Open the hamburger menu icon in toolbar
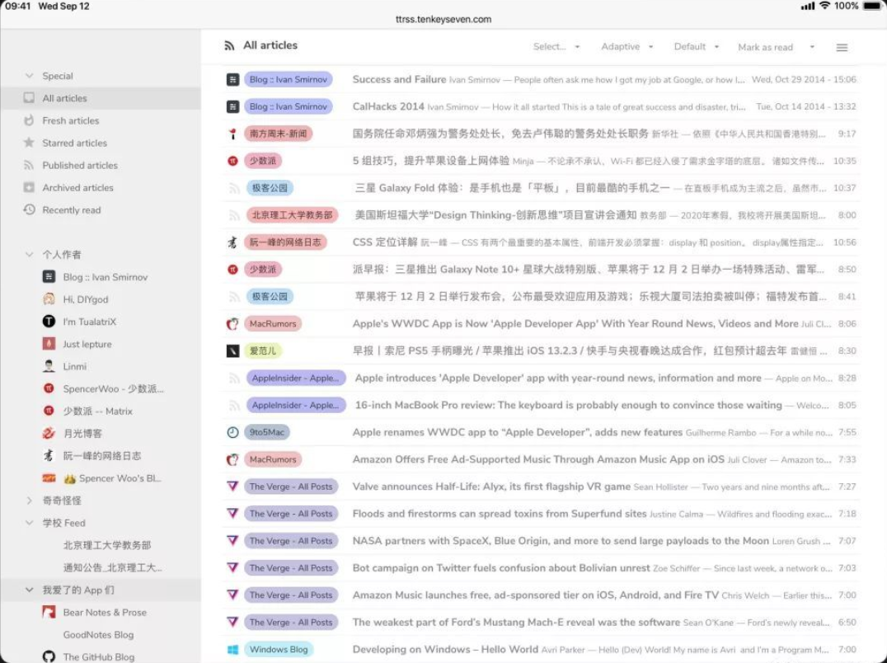The image size is (887, 663). coord(842,48)
